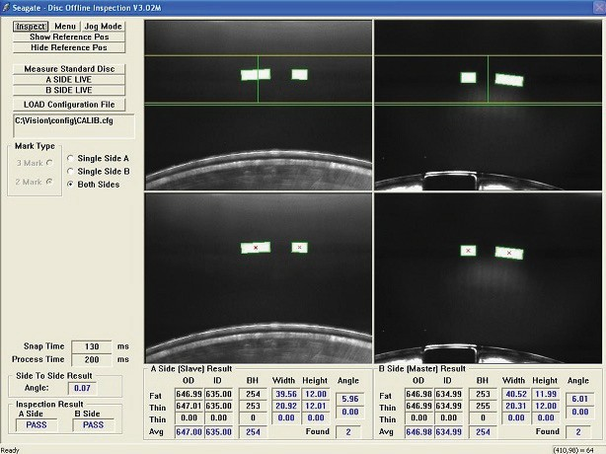Select the Single Side A radio option
The height and width of the screenshot is (454, 606).
69,158
